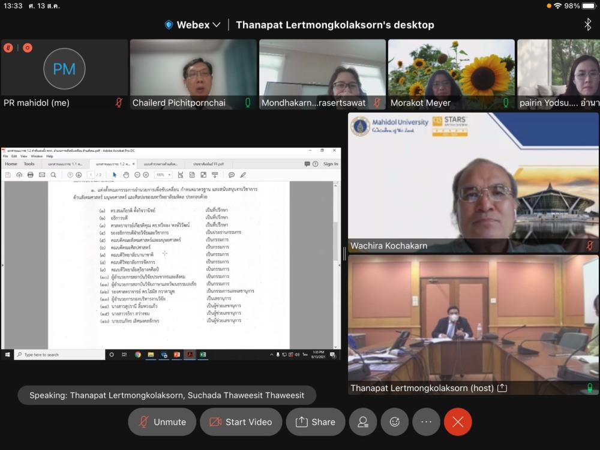This screenshot has height=450, width=600.
Task: Tap the Bluetooth icon at top right
Action: tap(587, 24)
